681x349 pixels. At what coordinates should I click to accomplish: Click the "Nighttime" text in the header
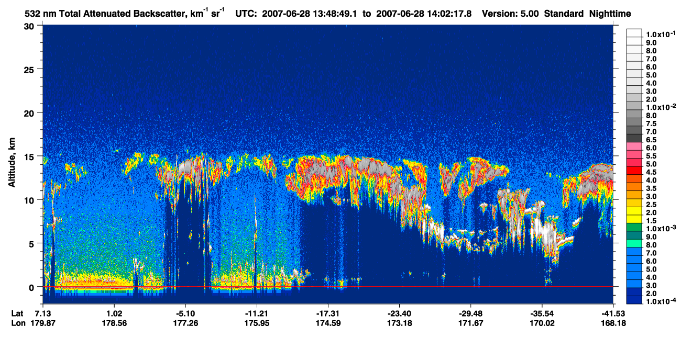609,14
